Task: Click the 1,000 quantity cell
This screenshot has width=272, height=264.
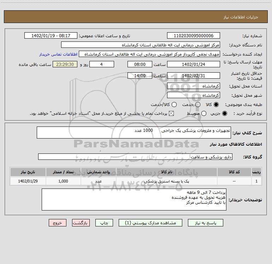Action: [63, 181]
